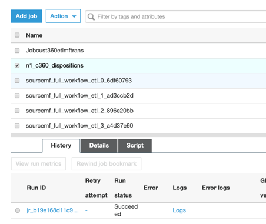Open the Logs link for the succeeded run
Screen dimensions: 266x224
(x=179, y=210)
